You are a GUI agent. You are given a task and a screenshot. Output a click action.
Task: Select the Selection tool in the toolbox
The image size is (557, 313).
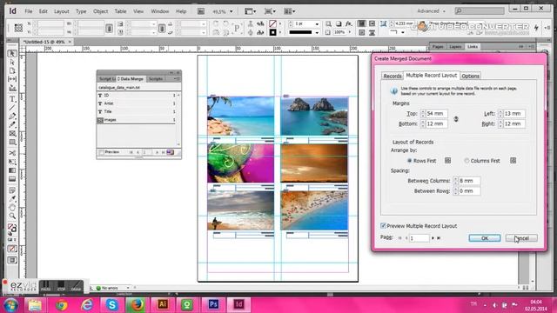point(12,54)
